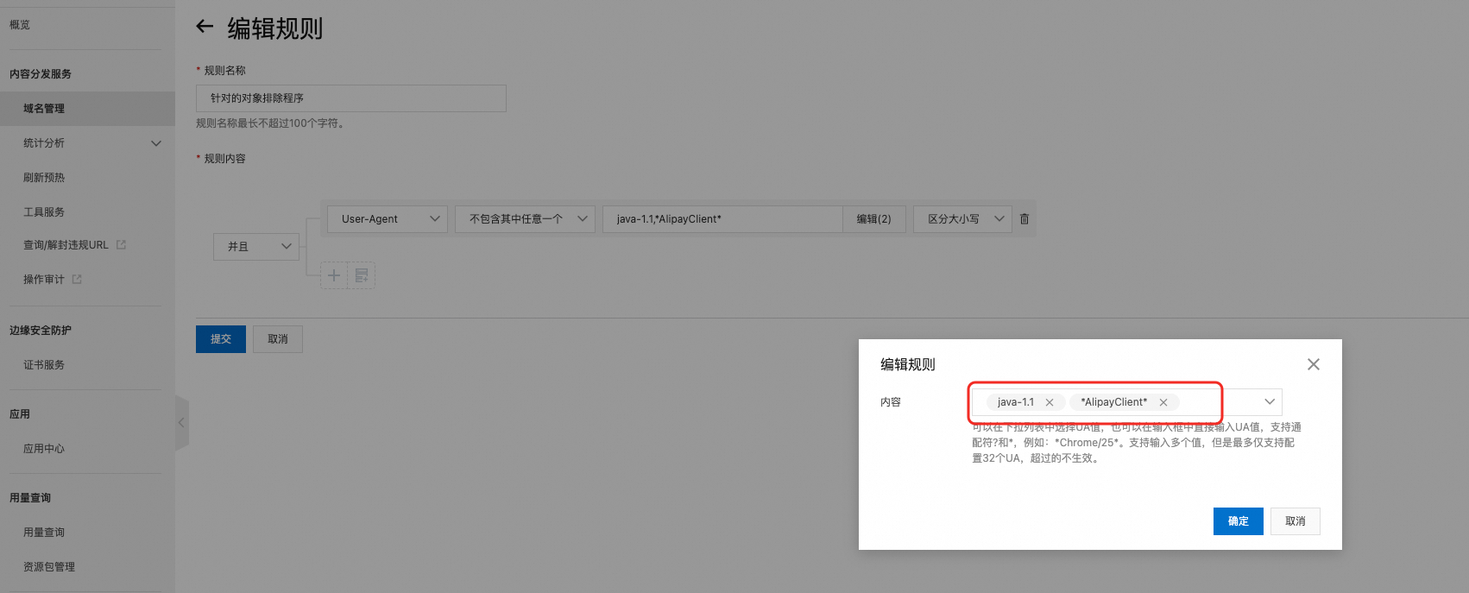The image size is (1469, 593).
Task: Delete the User-Agent rule with trash icon
Action: tap(1025, 219)
